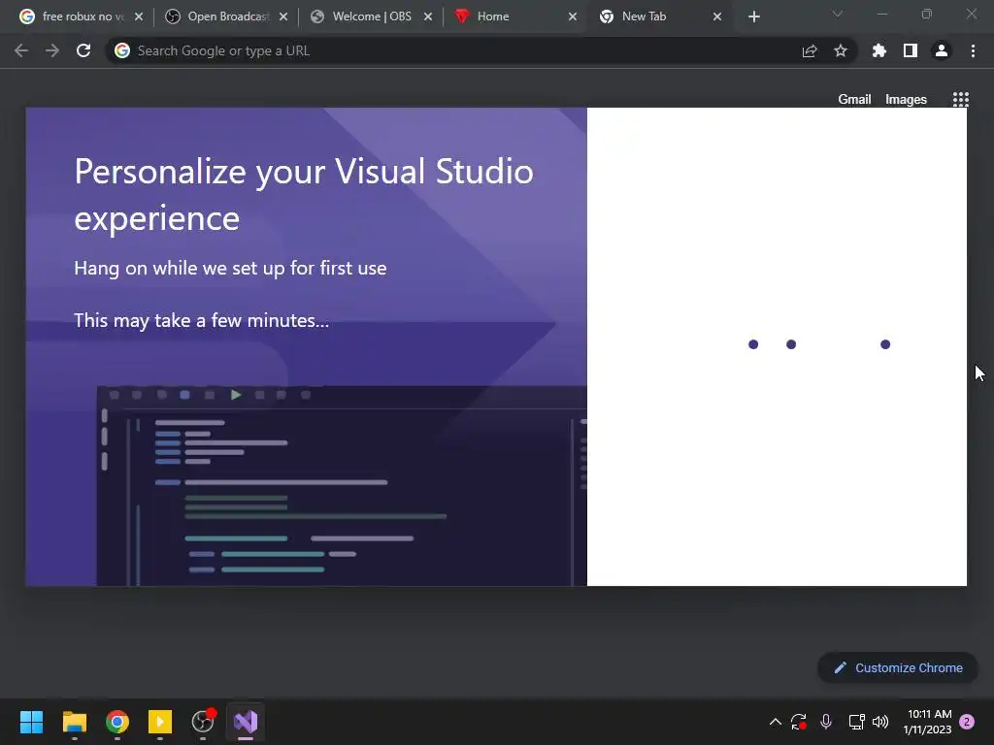Close the free robux tab
This screenshot has height=745, width=994.
(139, 16)
